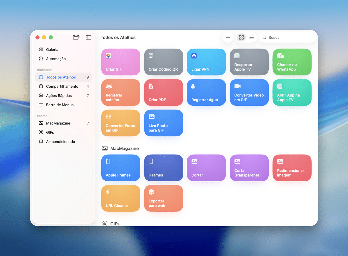Click the document icon on Criar PDF
Screen dimensions: 348x256
coord(151,86)
